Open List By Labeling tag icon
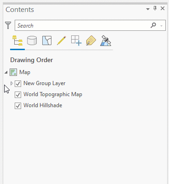Screen dimensions: 169x184 [x=91, y=40]
